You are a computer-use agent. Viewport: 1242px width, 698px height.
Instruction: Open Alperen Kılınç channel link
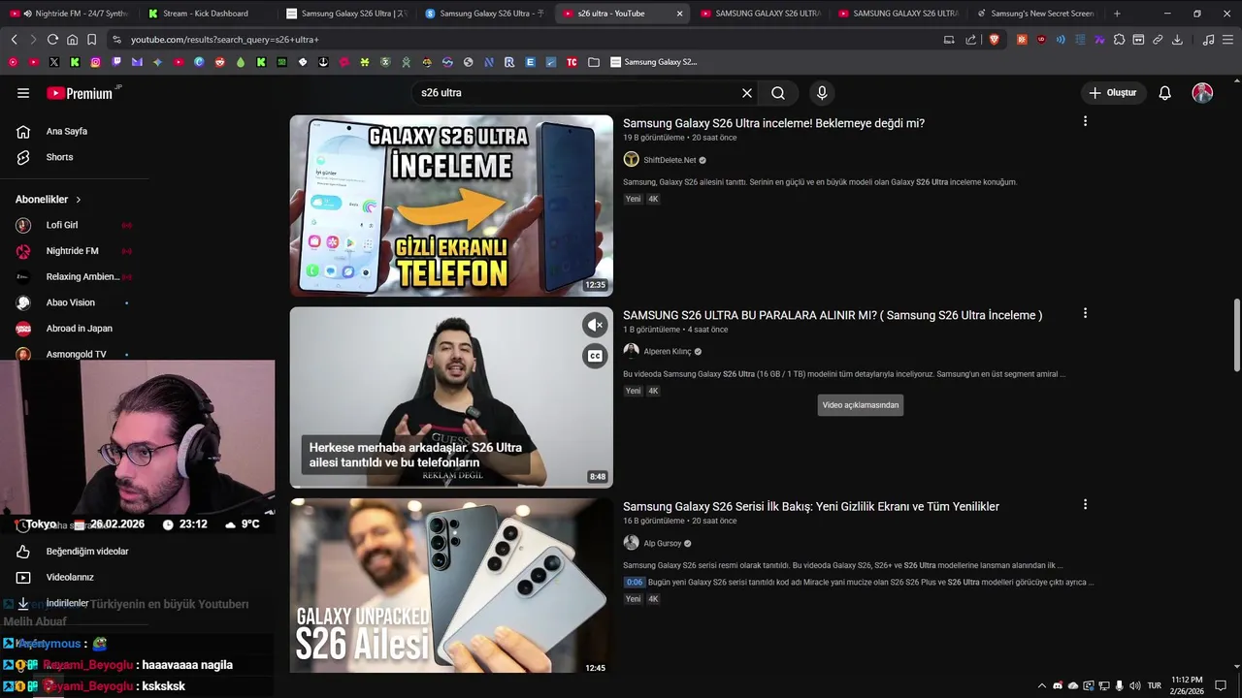[x=668, y=352]
